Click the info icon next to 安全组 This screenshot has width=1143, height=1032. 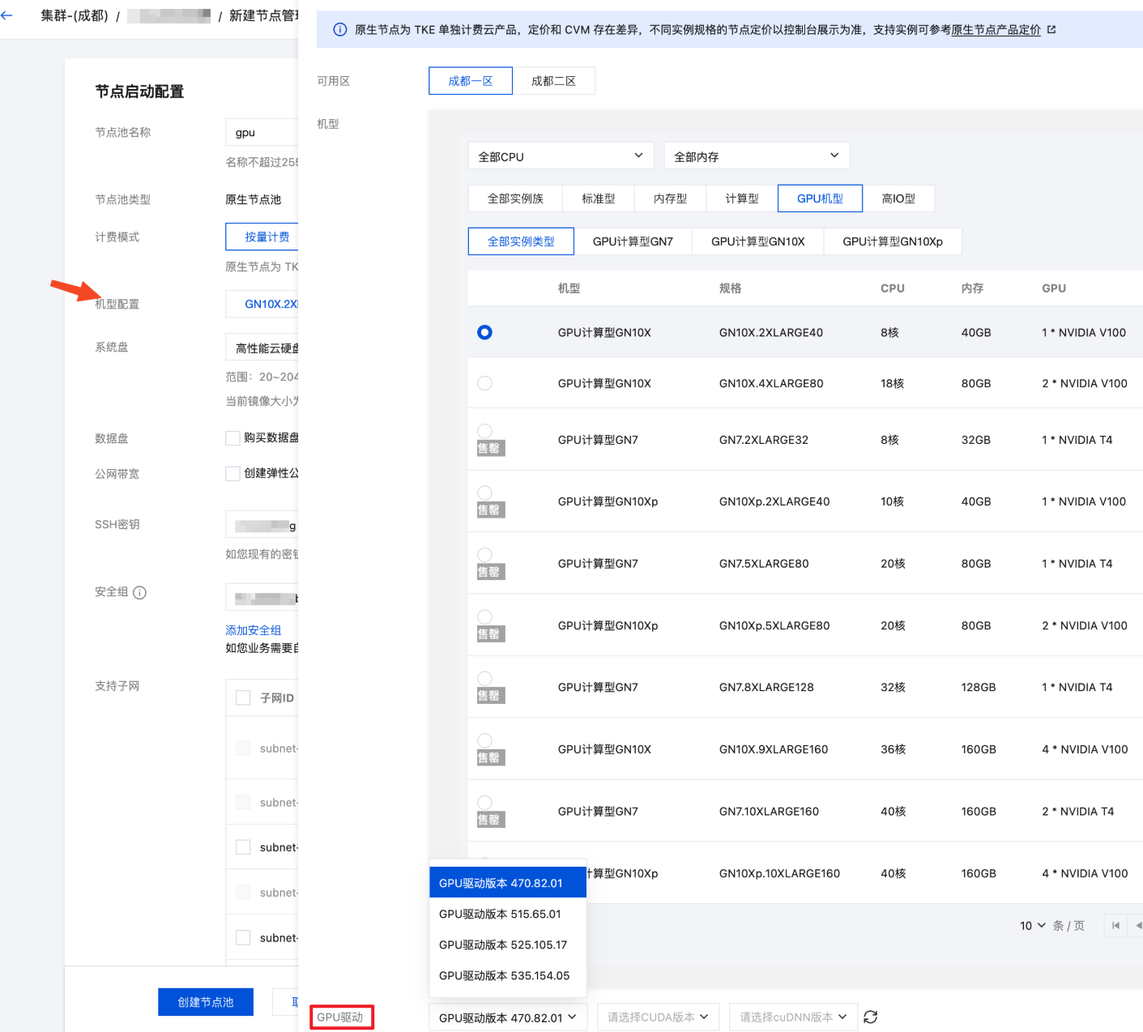(139, 593)
